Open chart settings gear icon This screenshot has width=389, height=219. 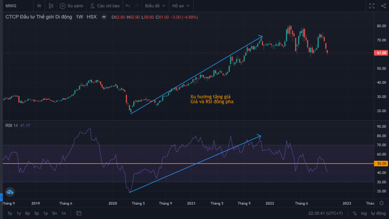[381, 203]
